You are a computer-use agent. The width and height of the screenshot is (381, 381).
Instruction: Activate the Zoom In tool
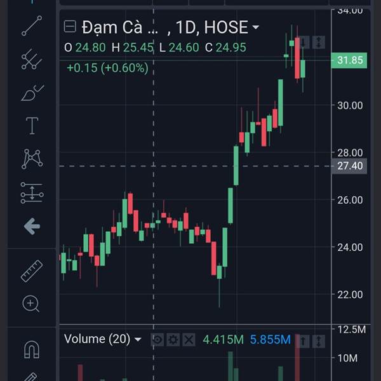tap(31, 304)
